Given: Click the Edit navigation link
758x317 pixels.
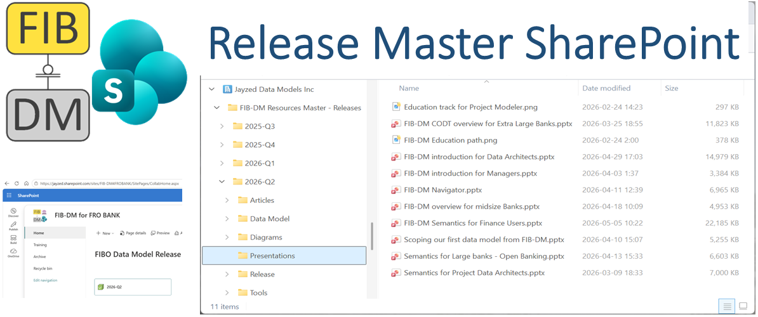Looking at the screenshot, I should (45, 280).
